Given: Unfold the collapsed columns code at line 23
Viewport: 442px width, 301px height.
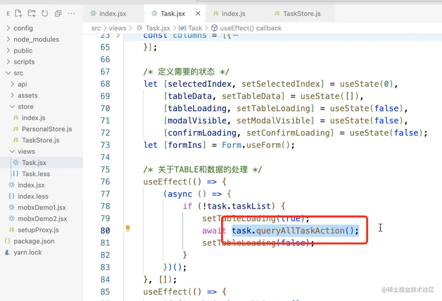Looking at the screenshot, I should tap(118, 35).
